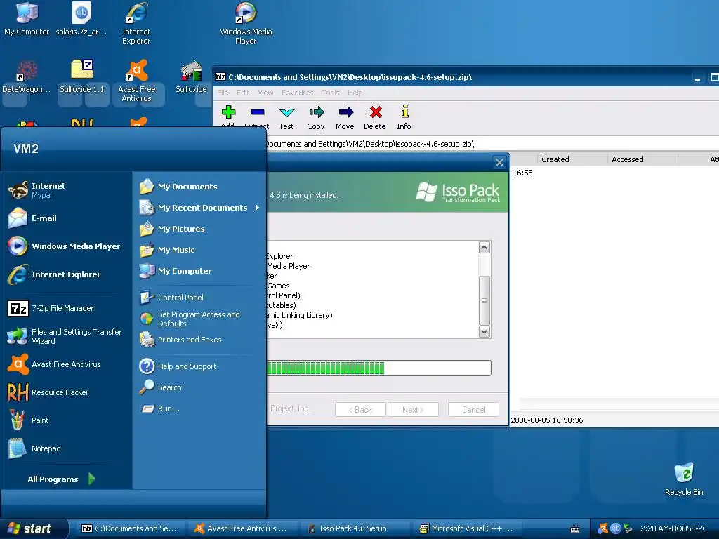Image resolution: width=719 pixels, height=539 pixels.
Task: Click scroll down arrow in install log
Action: pyautogui.click(x=484, y=331)
